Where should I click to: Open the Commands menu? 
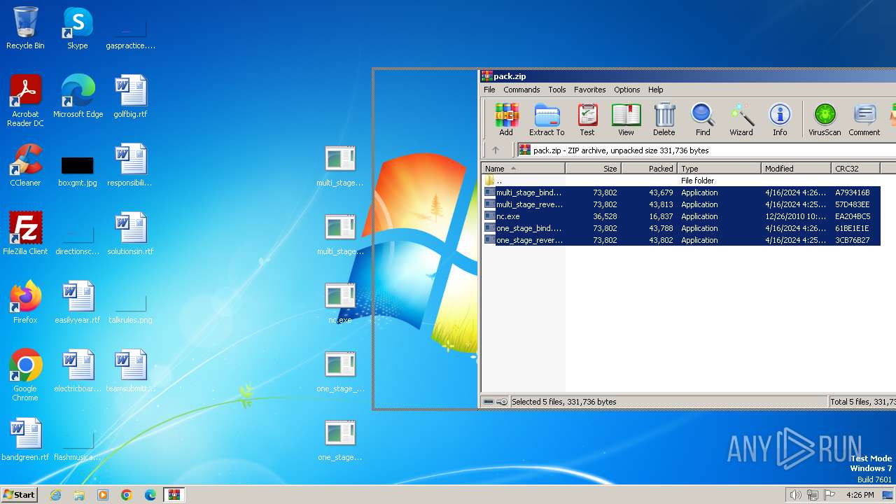(x=521, y=90)
